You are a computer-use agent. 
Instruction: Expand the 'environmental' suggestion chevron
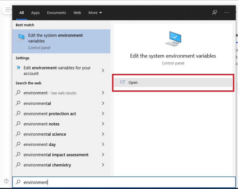coord(103,103)
